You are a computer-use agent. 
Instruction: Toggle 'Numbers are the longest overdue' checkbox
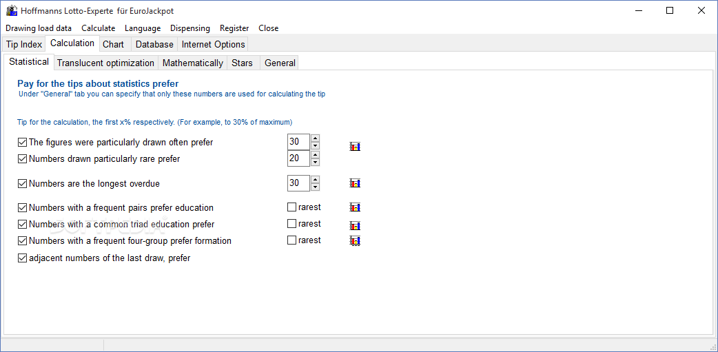click(x=22, y=183)
